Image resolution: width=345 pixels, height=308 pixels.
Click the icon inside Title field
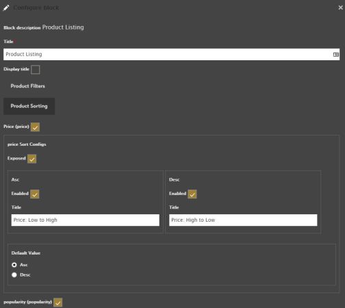click(x=336, y=55)
